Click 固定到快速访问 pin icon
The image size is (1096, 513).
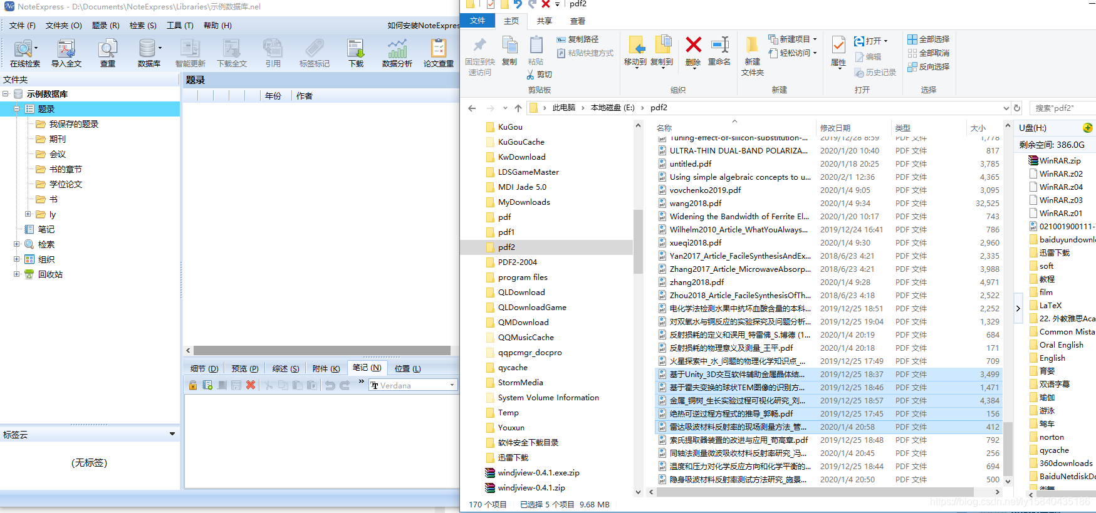click(x=480, y=56)
